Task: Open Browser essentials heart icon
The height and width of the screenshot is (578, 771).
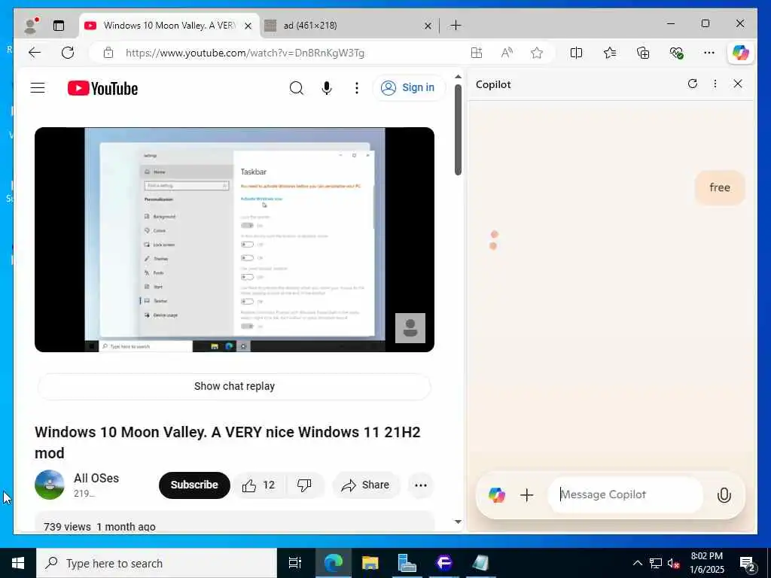Action: pyautogui.click(x=677, y=53)
